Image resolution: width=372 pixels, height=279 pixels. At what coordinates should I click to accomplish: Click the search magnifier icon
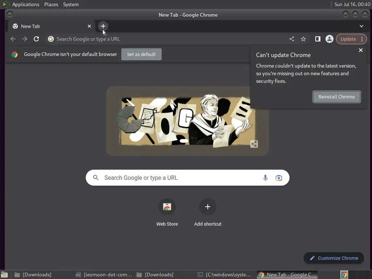point(96,177)
